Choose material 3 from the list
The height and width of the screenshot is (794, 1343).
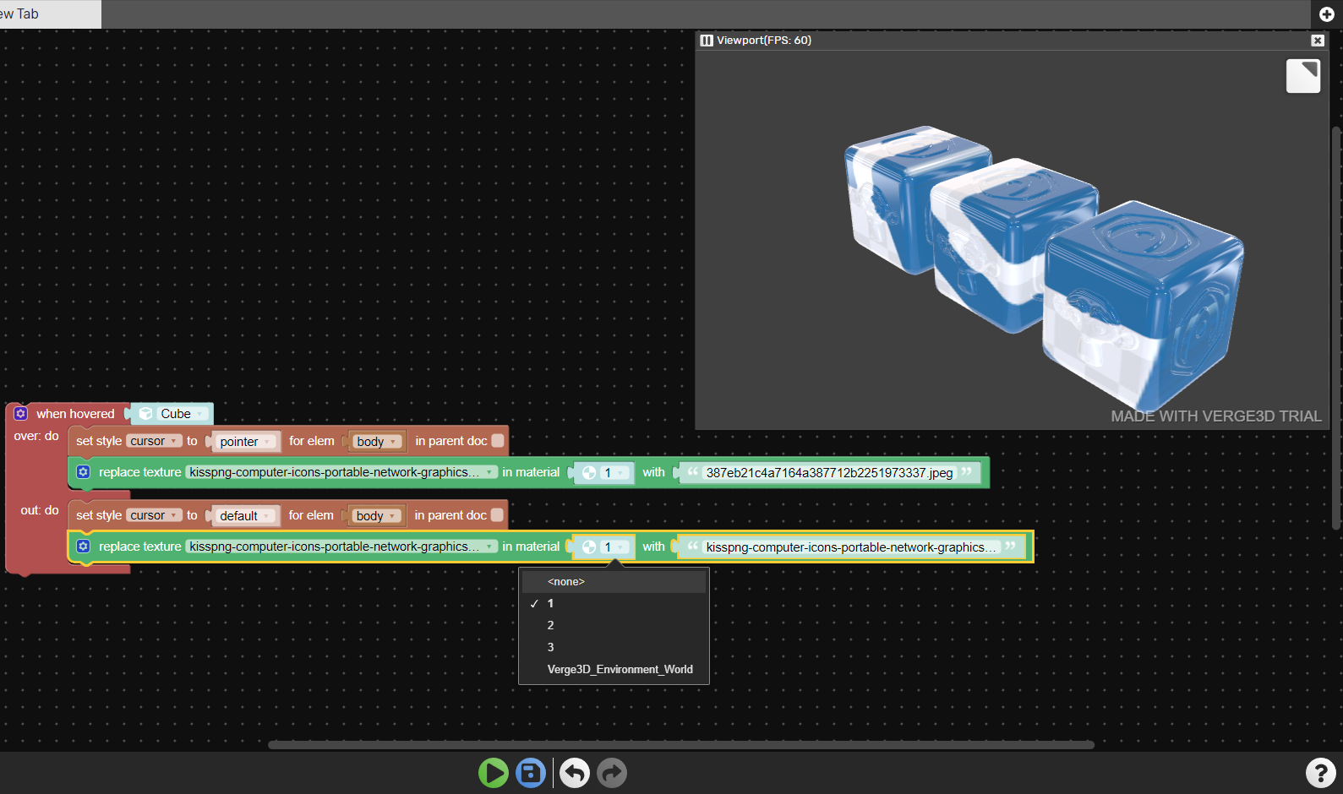point(614,648)
